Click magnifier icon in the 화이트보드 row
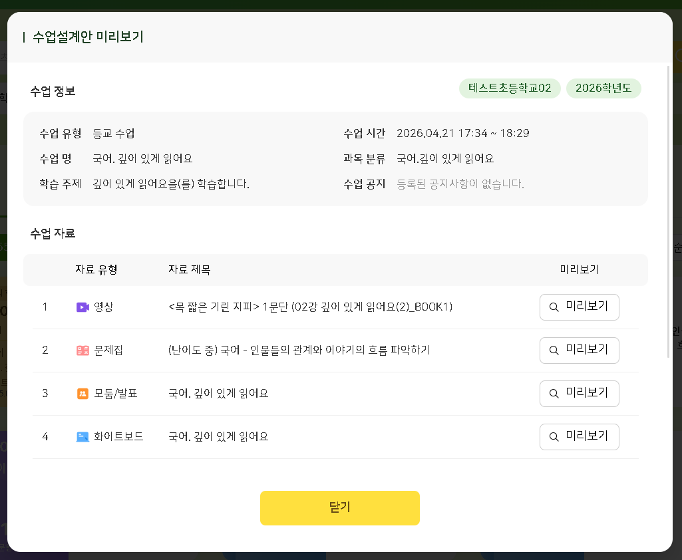 pyautogui.click(x=554, y=437)
